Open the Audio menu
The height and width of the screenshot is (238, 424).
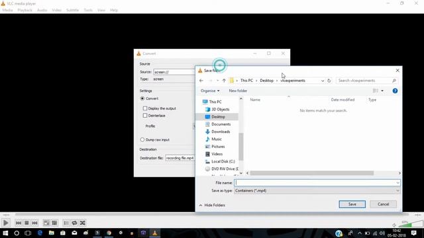point(42,10)
